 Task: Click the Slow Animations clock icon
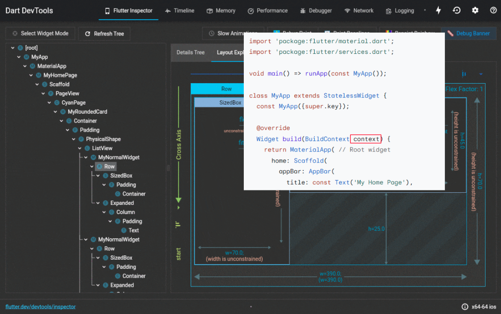212,33
